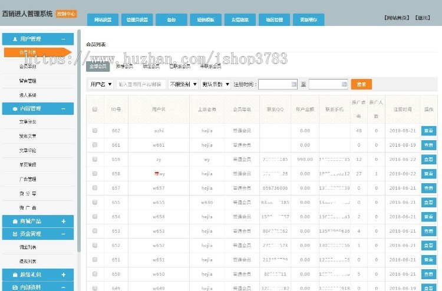Open calendar picker for end registration date
Viewport: 442px width, 291px height.
pos(344,84)
